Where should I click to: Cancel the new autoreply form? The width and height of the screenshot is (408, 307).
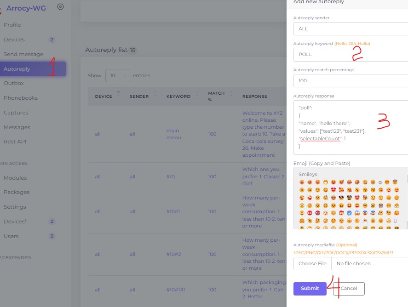pos(349,289)
